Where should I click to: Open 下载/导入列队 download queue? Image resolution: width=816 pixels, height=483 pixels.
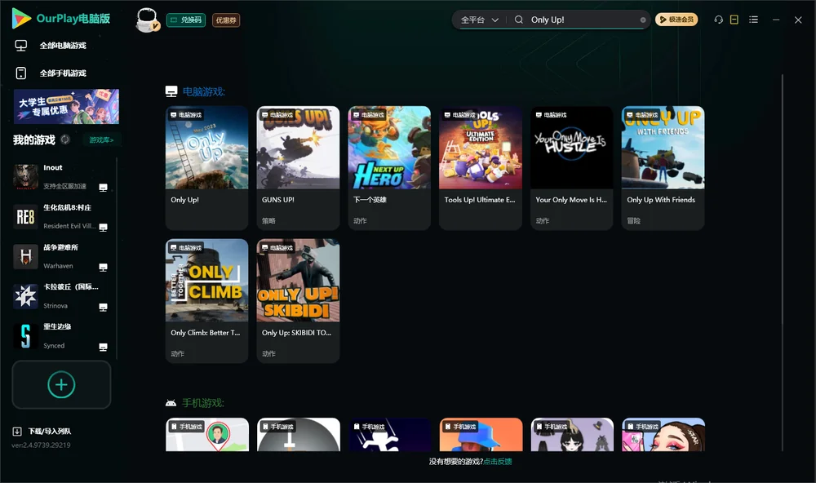point(50,432)
